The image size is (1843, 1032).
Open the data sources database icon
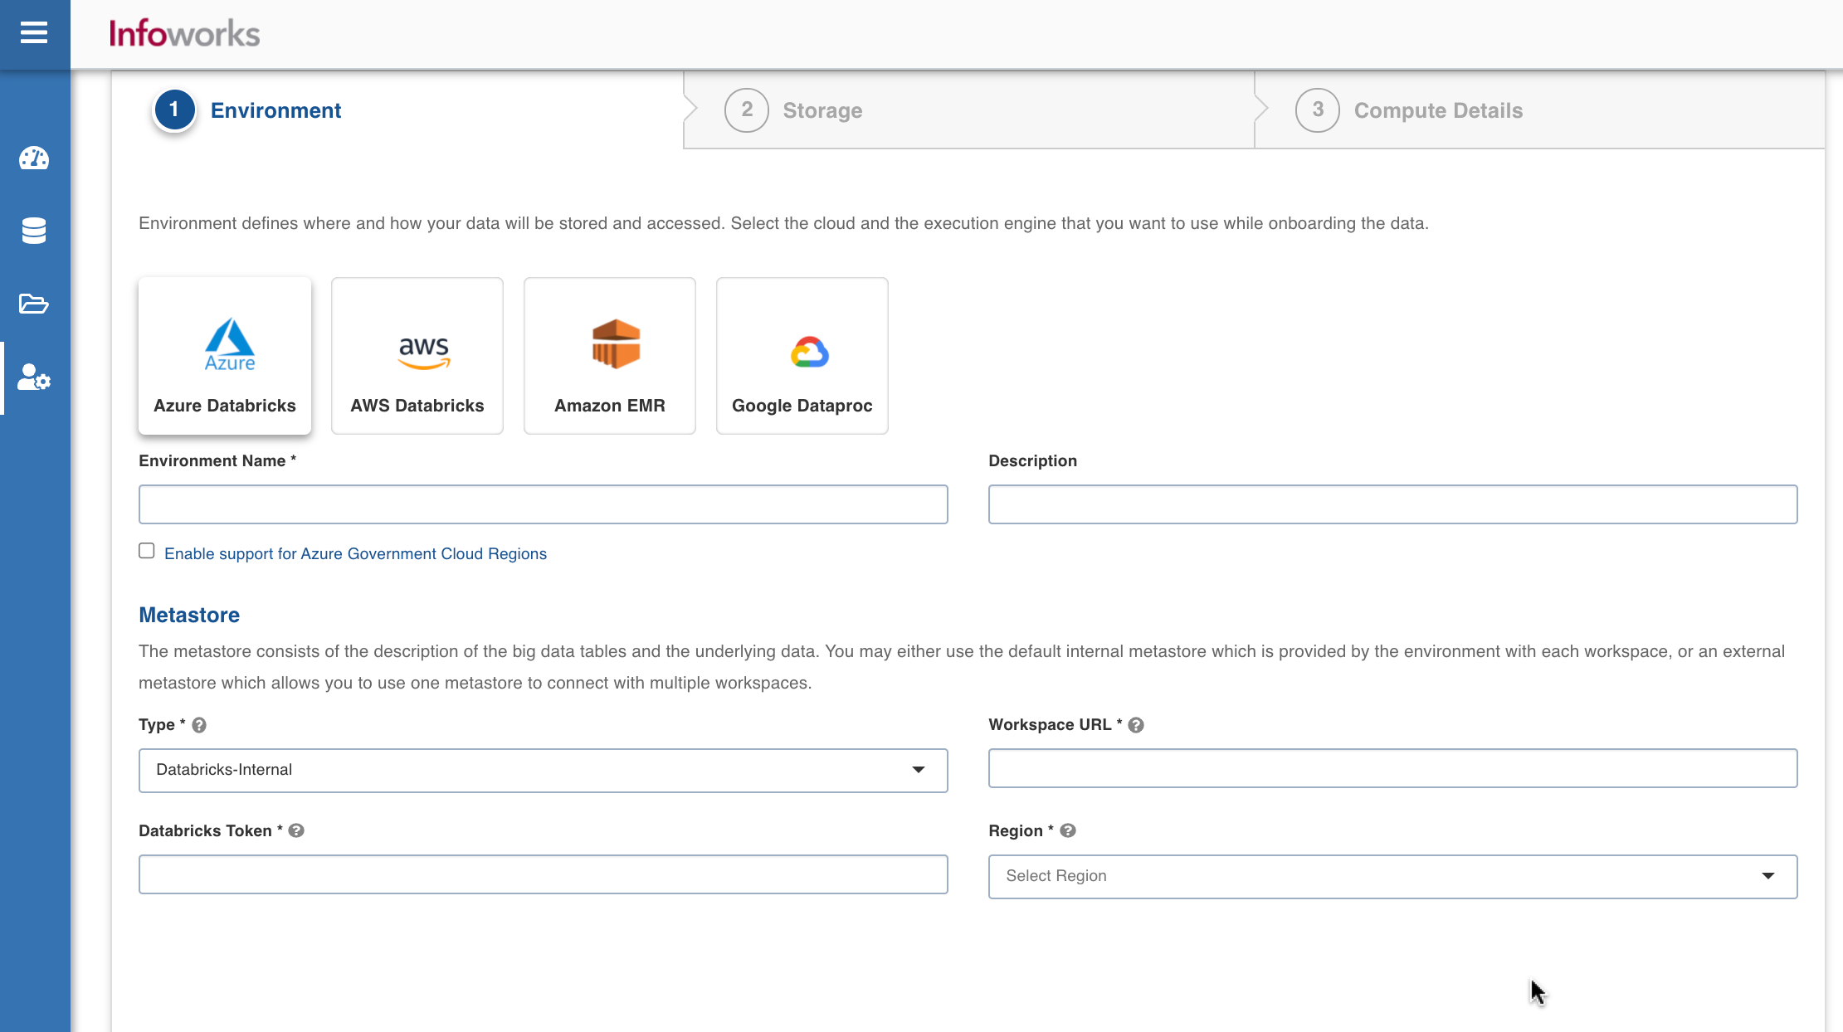[x=34, y=231]
